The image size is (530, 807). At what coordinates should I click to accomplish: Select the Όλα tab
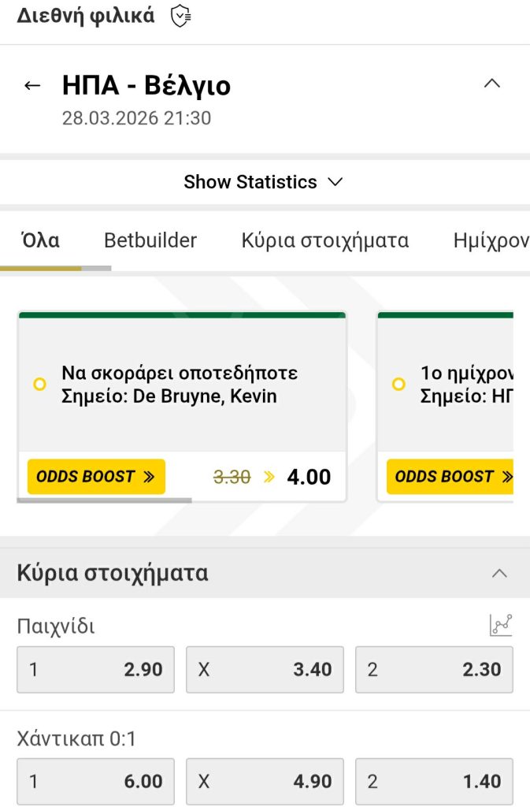pyautogui.click(x=40, y=240)
